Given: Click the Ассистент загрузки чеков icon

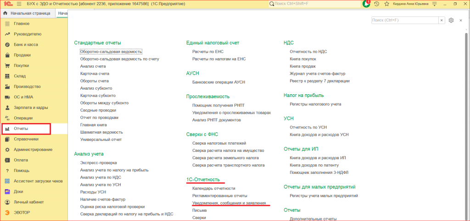Looking at the screenshot, I should [x=7, y=181].
